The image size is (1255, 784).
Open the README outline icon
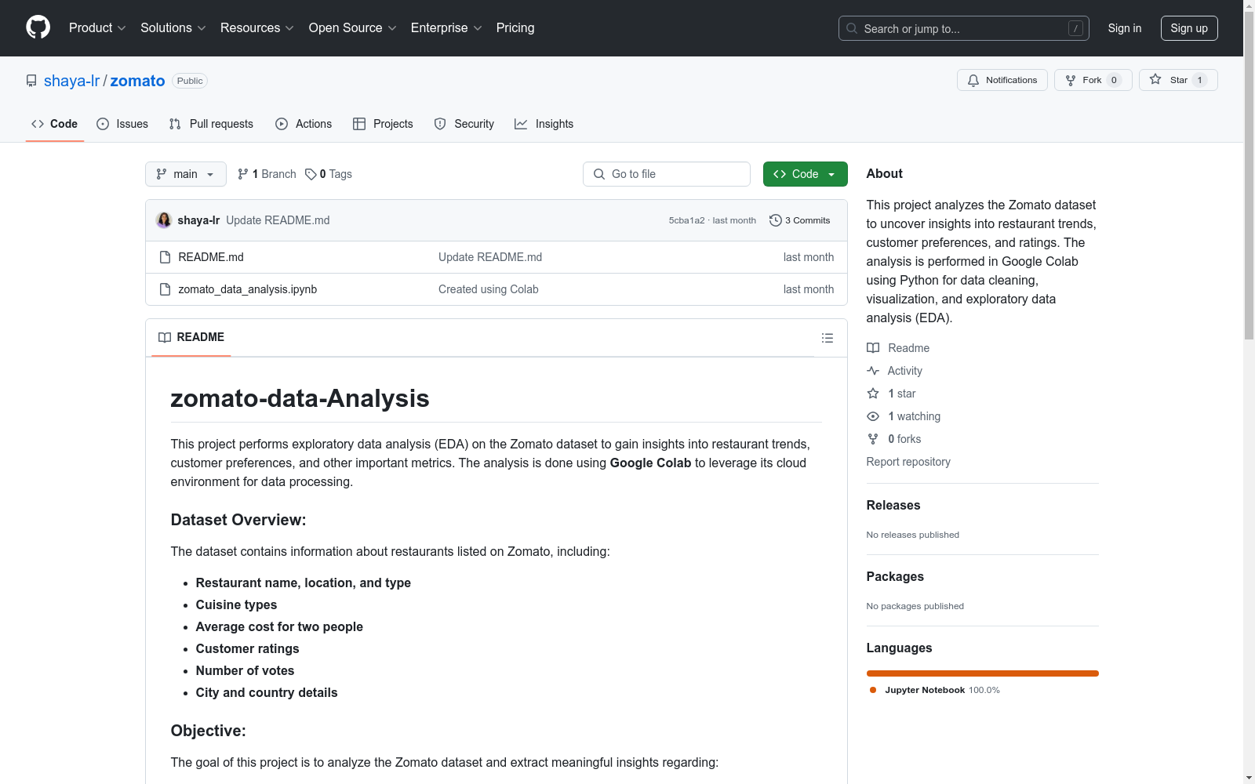[x=828, y=338]
